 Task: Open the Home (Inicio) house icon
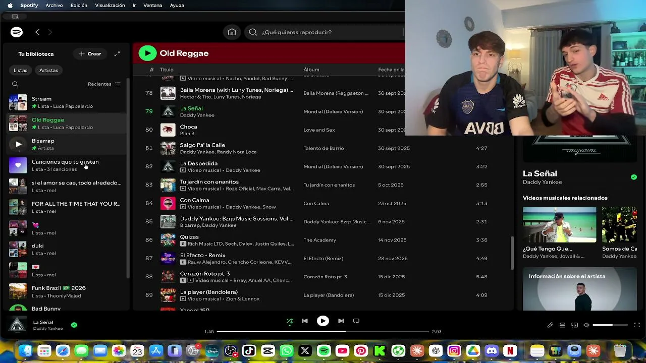[232, 32]
